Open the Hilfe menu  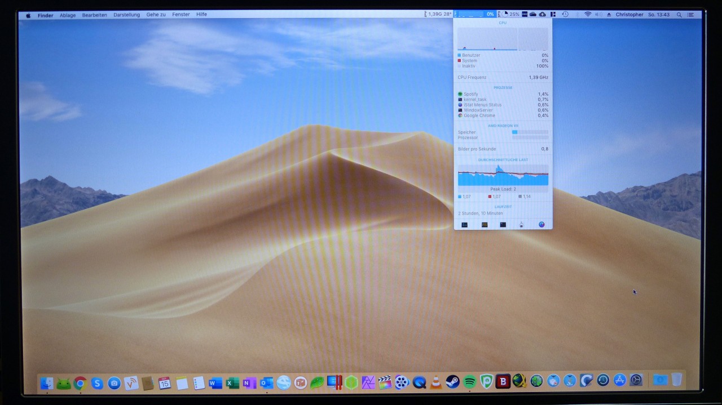pyautogui.click(x=202, y=15)
